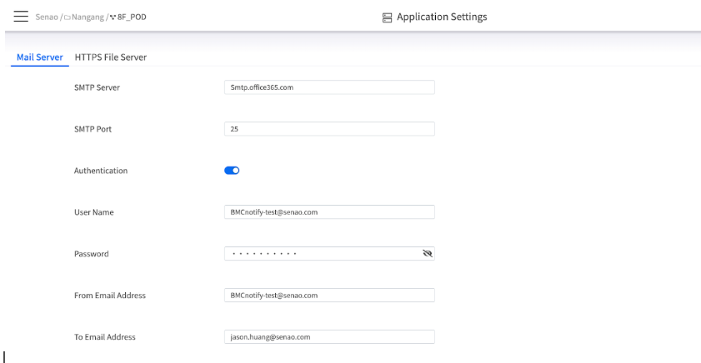Go to Senao in the breadcrumb
Viewport: 701px width, 363px height.
[48, 17]
